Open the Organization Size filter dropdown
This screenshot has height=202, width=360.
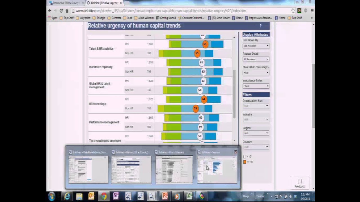point(256,106)
